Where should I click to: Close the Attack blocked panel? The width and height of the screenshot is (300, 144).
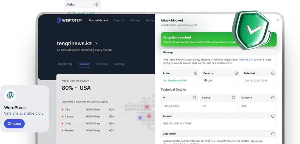278,20
